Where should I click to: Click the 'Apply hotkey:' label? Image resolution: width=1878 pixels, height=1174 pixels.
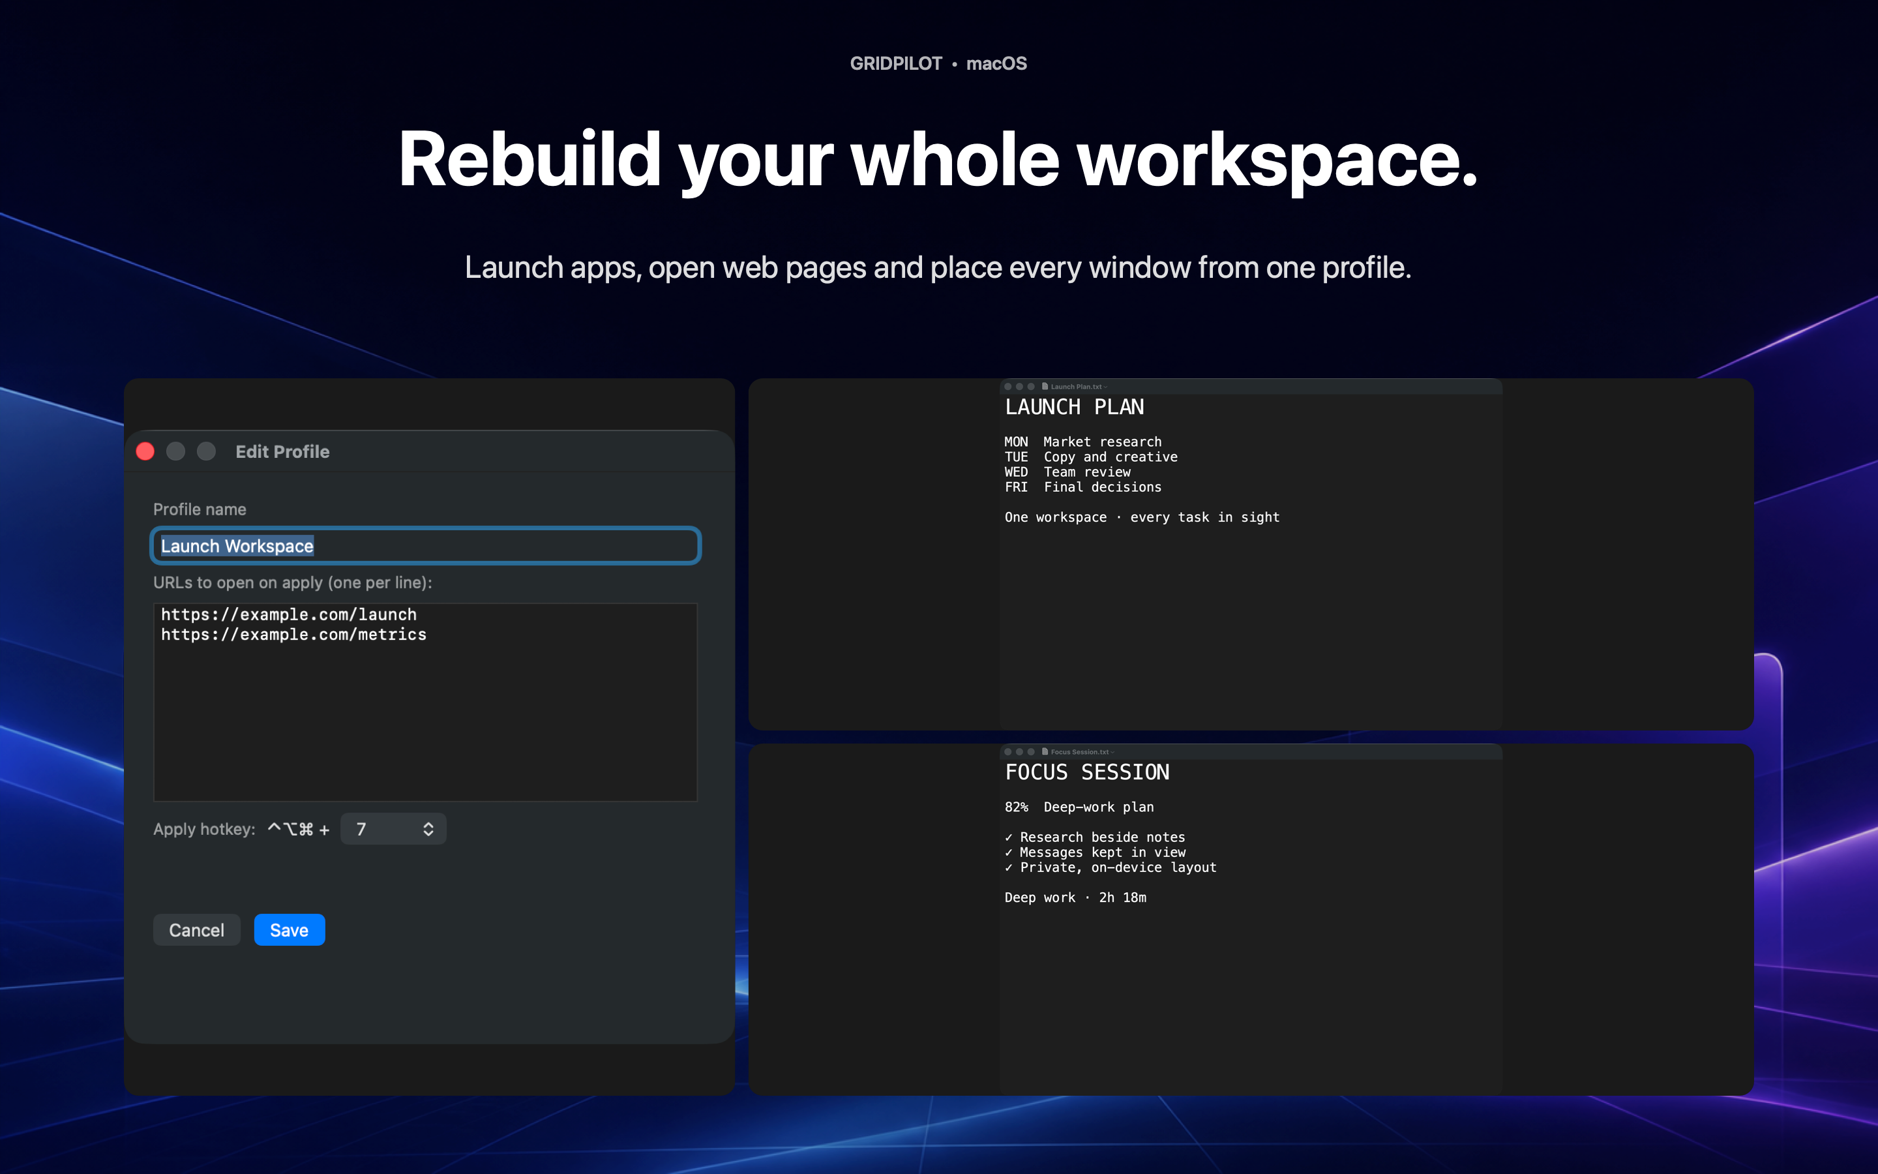point(204,828)
